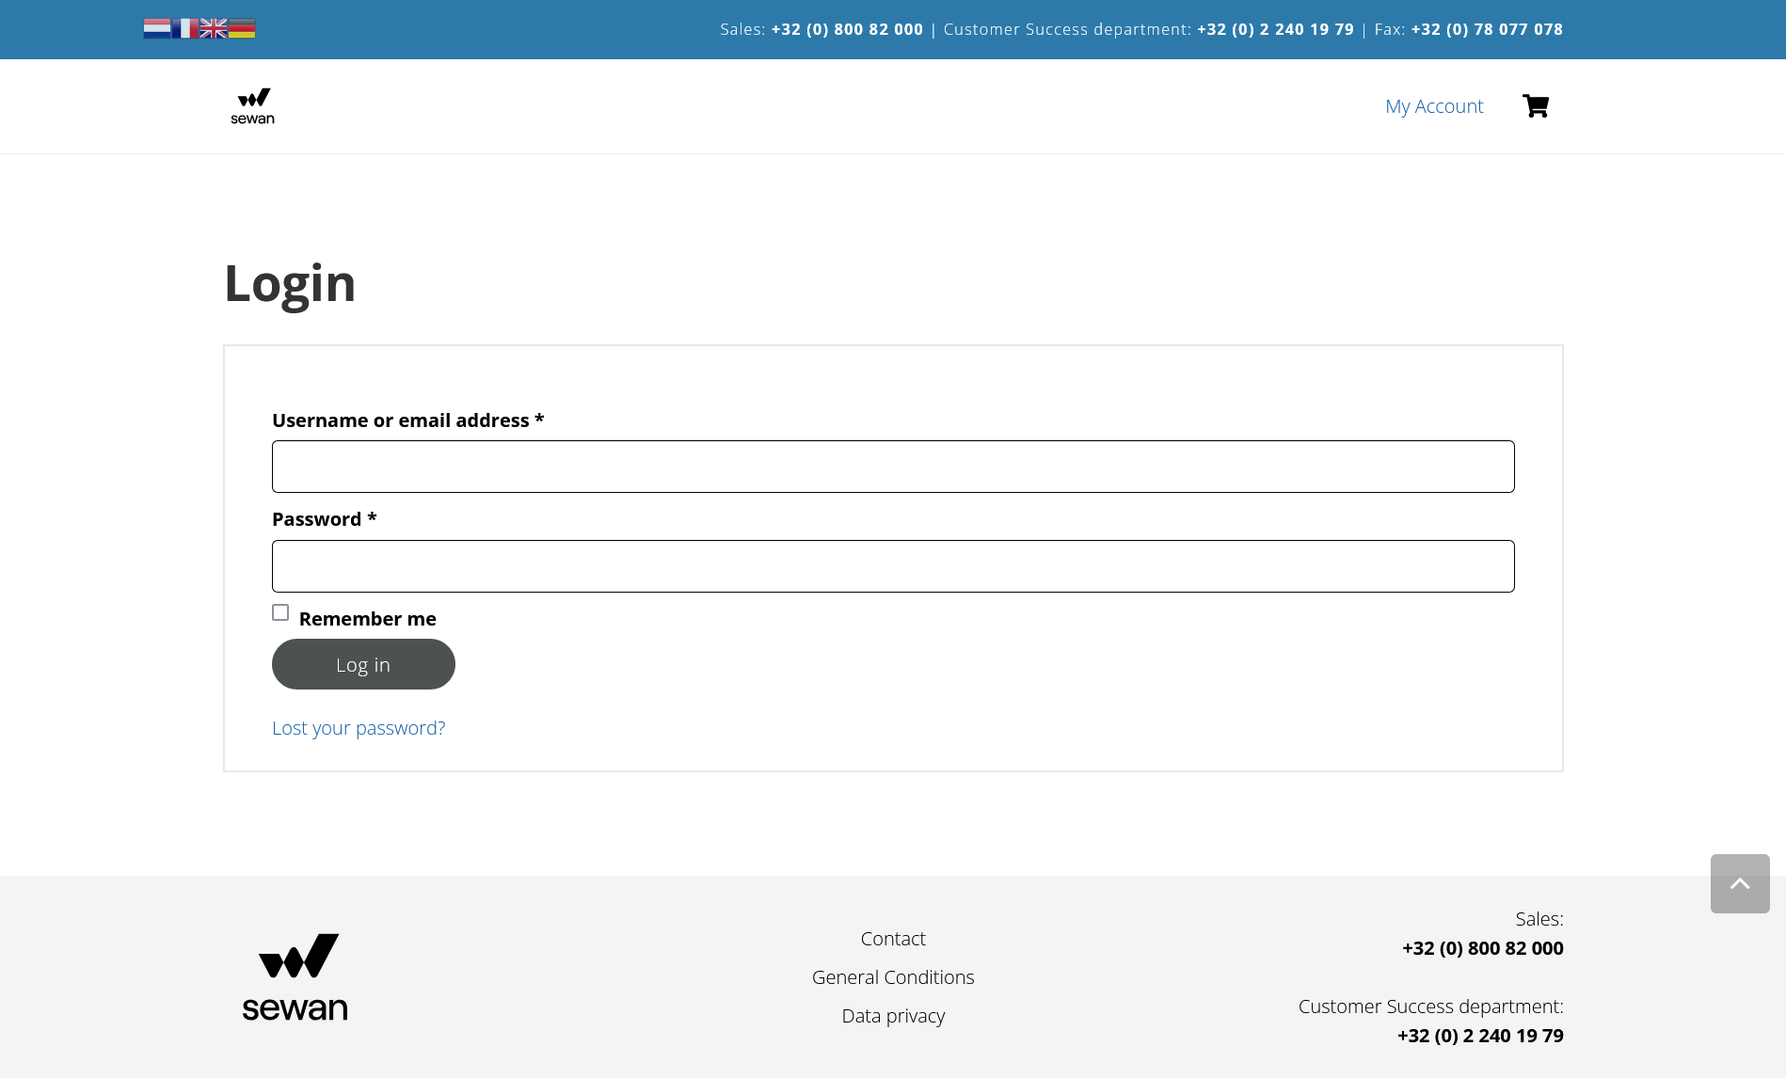Select the French flag language option
Image resolution: width=1786 pixels, height=1078 pixels.
pos(184,28)
